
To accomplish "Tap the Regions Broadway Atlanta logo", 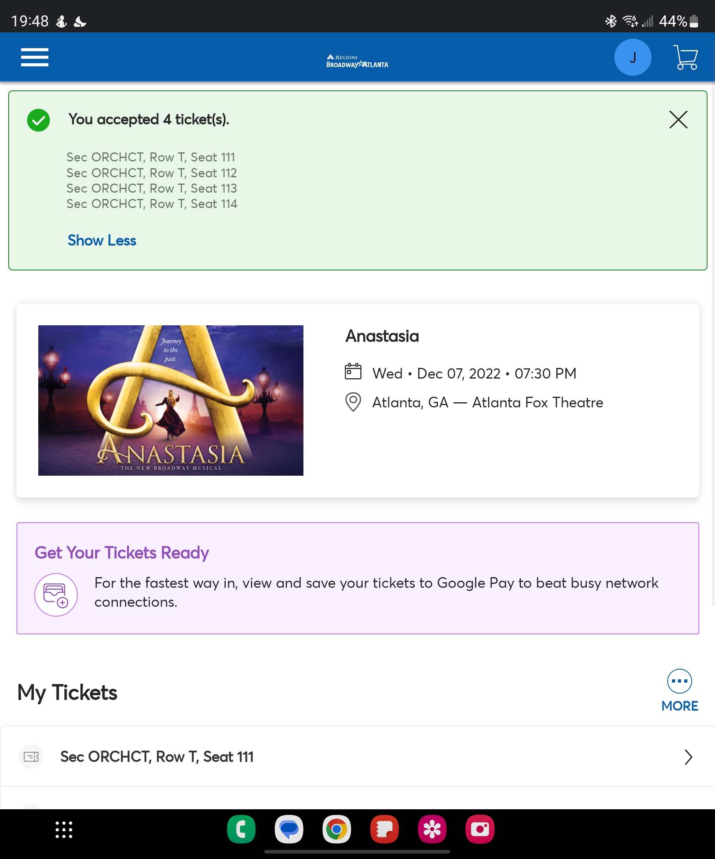I will tap(357, 61).
